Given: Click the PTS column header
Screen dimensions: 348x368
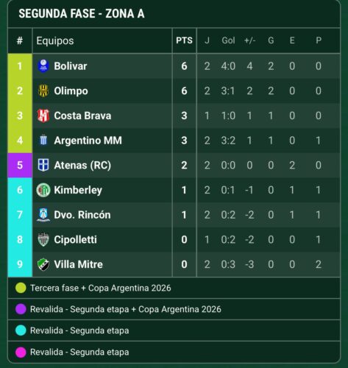Looking at the screenshot, I should (184, 40).
